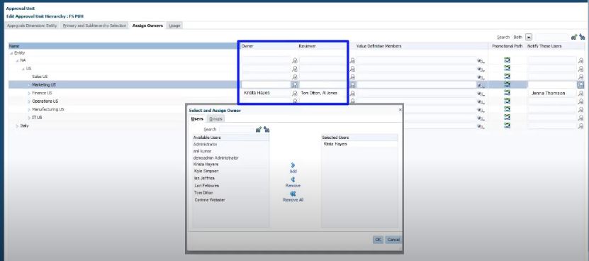Close the Select and Assign Owner dialog
The width and height of the screenshot is (589, 261).
[400, 109]
